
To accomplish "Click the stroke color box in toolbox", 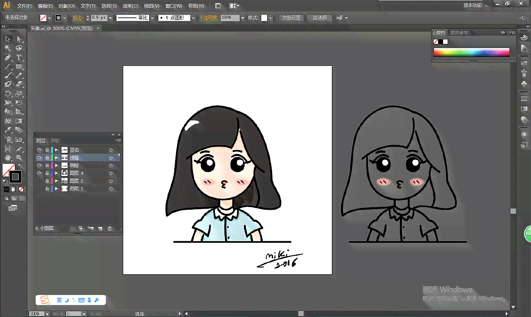I will [x=15, y=177].
